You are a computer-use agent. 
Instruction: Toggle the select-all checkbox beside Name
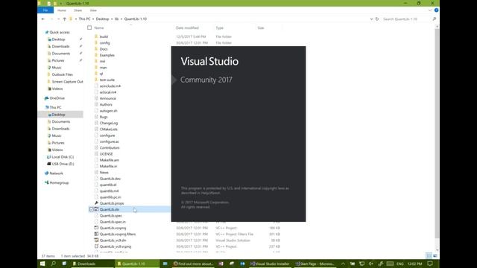[89, 28]
